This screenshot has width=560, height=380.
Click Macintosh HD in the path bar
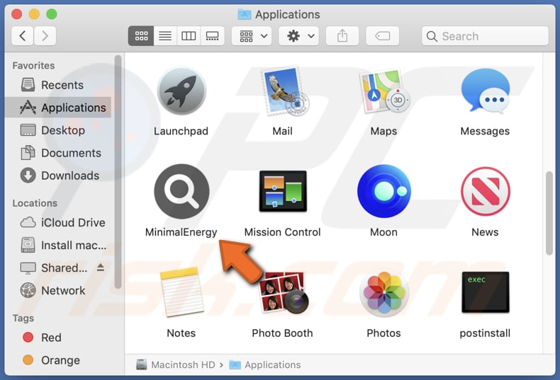click(x=176, y=364)
